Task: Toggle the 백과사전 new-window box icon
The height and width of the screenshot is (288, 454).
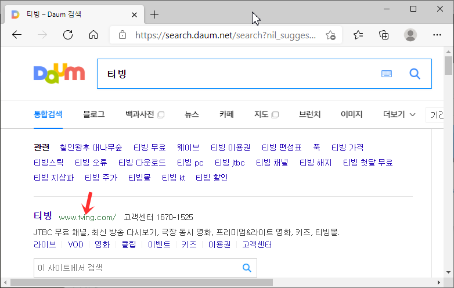Action: click(x=161, y=115)
